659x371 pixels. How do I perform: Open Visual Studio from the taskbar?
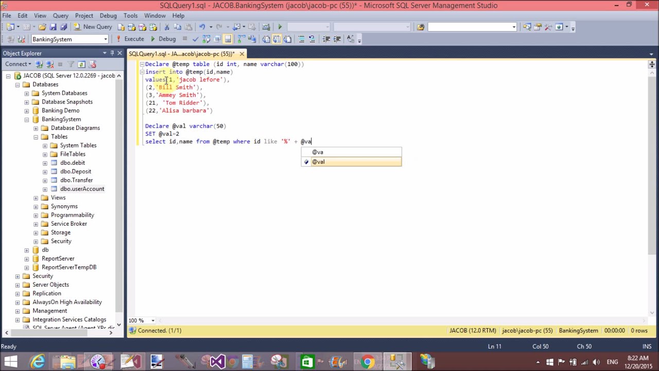click(217, 361)
